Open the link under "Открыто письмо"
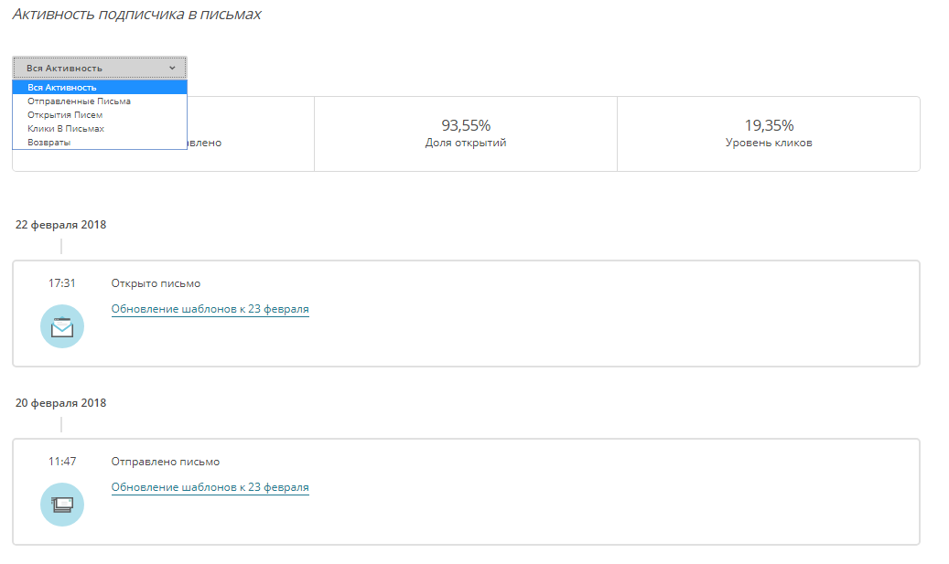Viewport: 949px width, 564px height. point(210,309)
